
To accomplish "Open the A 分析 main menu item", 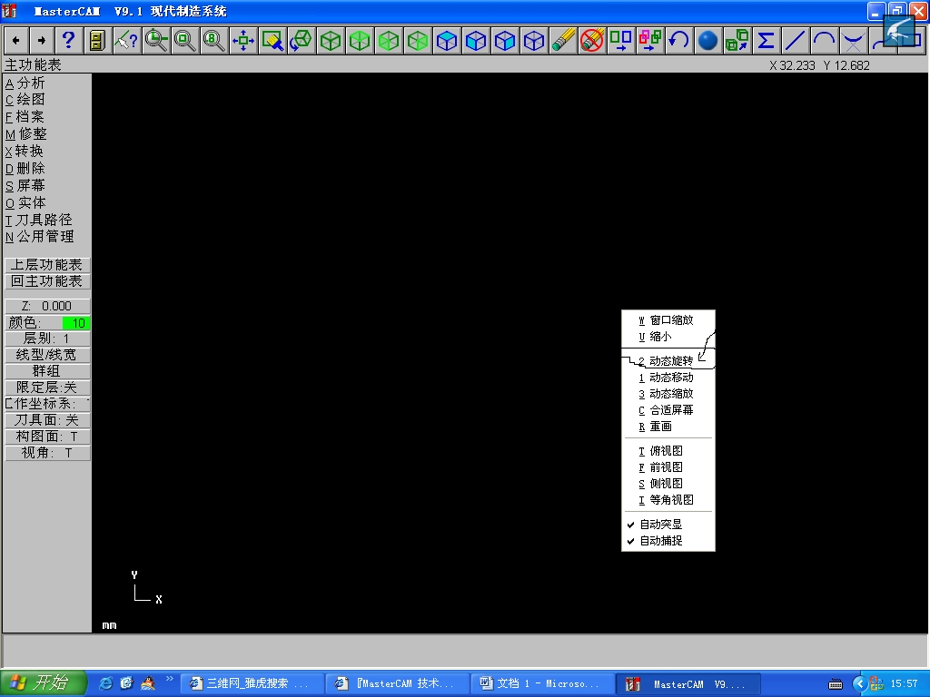I will click(25, 83).
